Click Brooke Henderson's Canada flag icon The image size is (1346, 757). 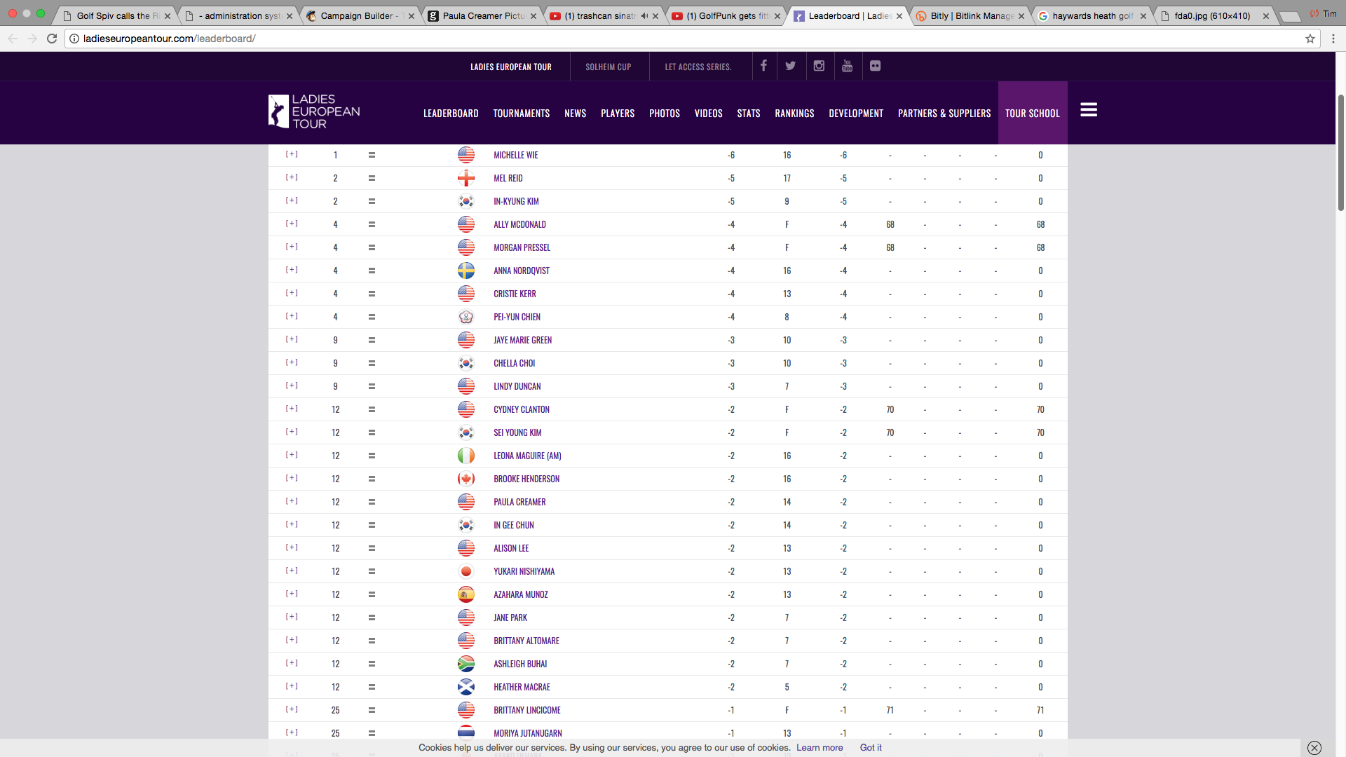point(466,479)
